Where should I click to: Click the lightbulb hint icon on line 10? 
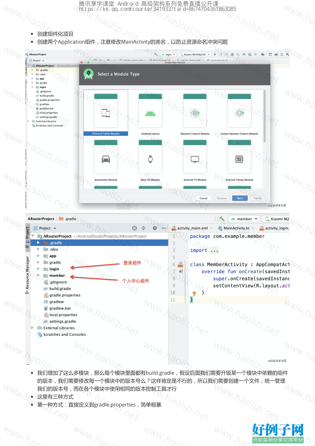(x=194, y=293)
